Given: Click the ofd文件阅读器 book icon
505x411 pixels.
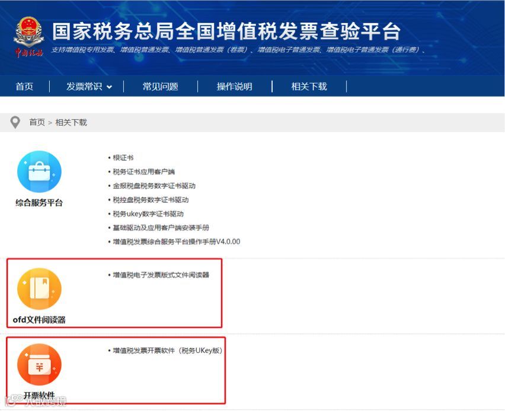Looking at the screenshot, I should 39,289.
